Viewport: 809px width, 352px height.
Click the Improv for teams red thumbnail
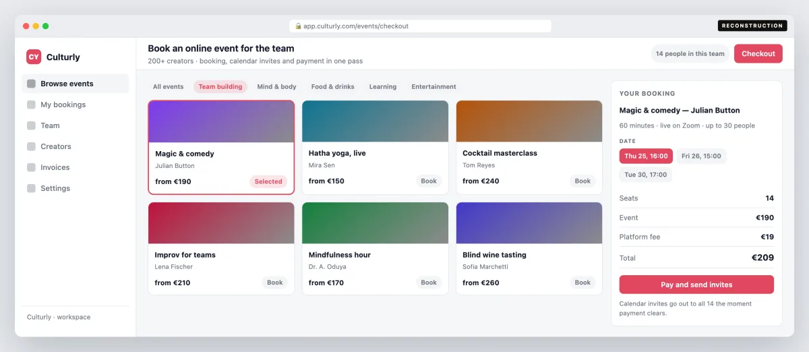click(x=221, y=223)
